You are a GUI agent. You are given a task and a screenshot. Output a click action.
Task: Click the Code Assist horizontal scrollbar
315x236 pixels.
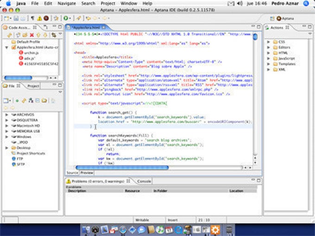point(18,78)
